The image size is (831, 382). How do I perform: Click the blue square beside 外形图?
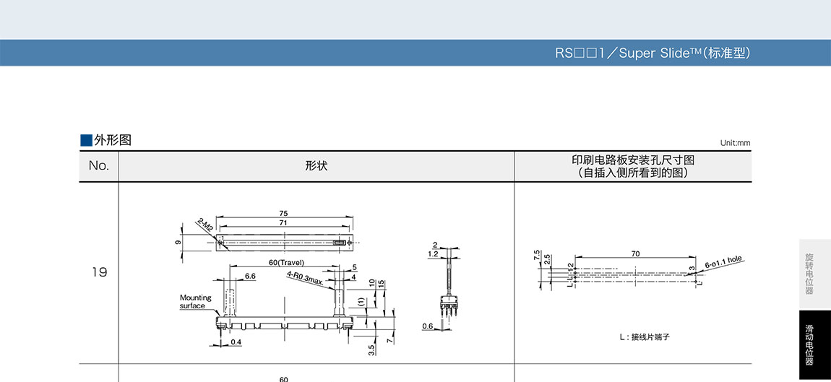pyautogui.click(x=86, y=140)
